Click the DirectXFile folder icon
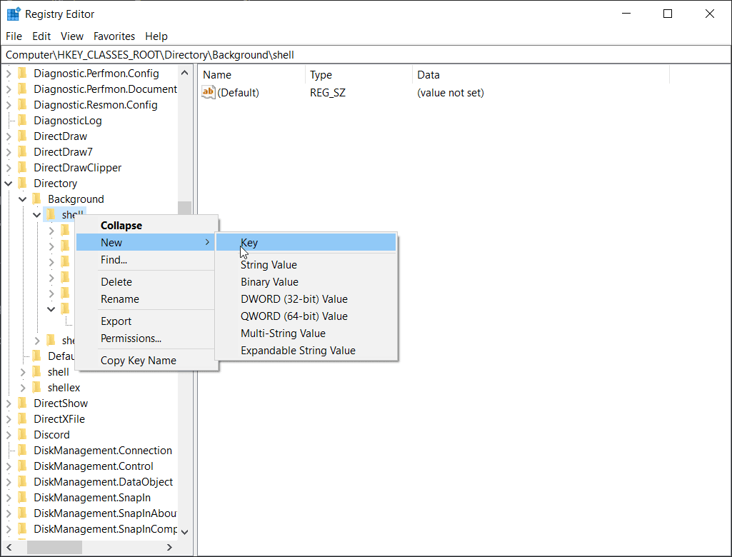732x557 pixels. point(23,419)
